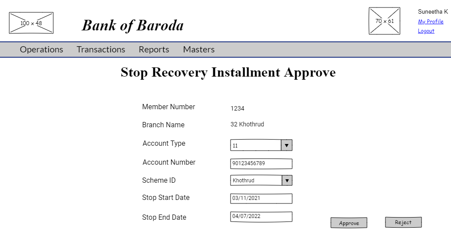Open the Operations menu
Image resolution: width=451 pixels, height=240 pixels.
[x=41, y=49]
